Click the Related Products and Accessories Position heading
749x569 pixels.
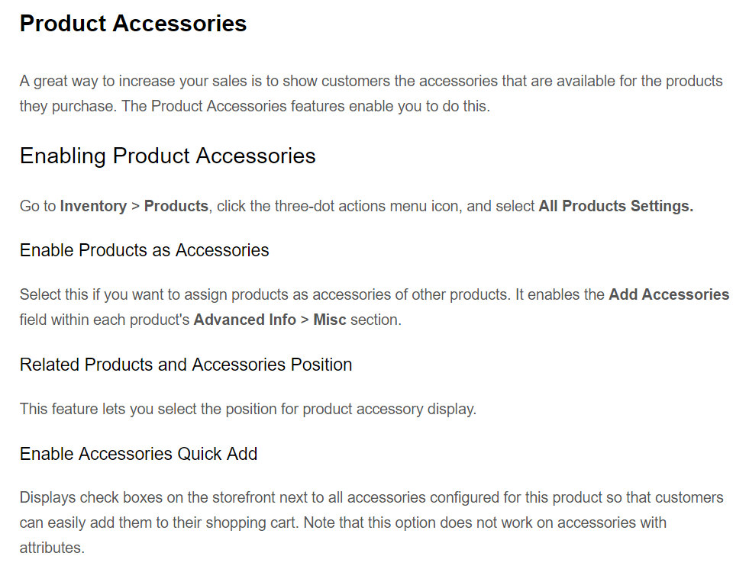pos(186,365)
